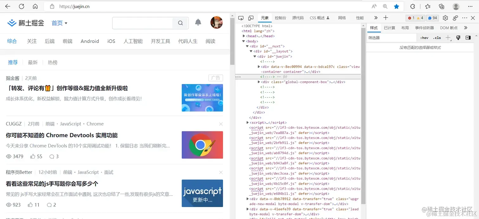
Task: Toggle device emulation icon in DevTools
Action: (x=251, y=18)
